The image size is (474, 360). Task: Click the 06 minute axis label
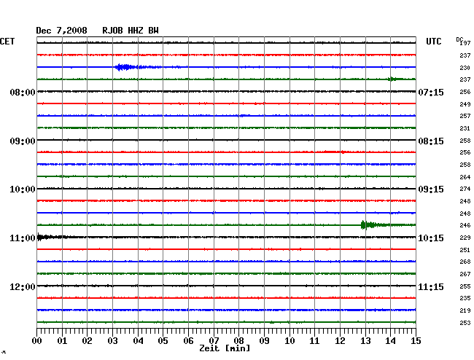[188, 341]
